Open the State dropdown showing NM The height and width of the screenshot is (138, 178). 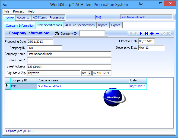[x=90, y=73]
